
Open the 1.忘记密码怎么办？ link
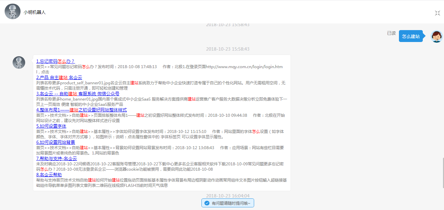coord(55,61)
